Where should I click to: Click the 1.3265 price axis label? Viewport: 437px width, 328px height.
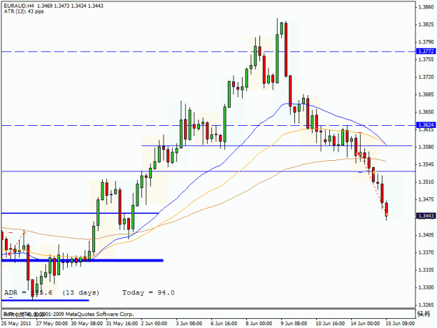click(x=426, y=305)
